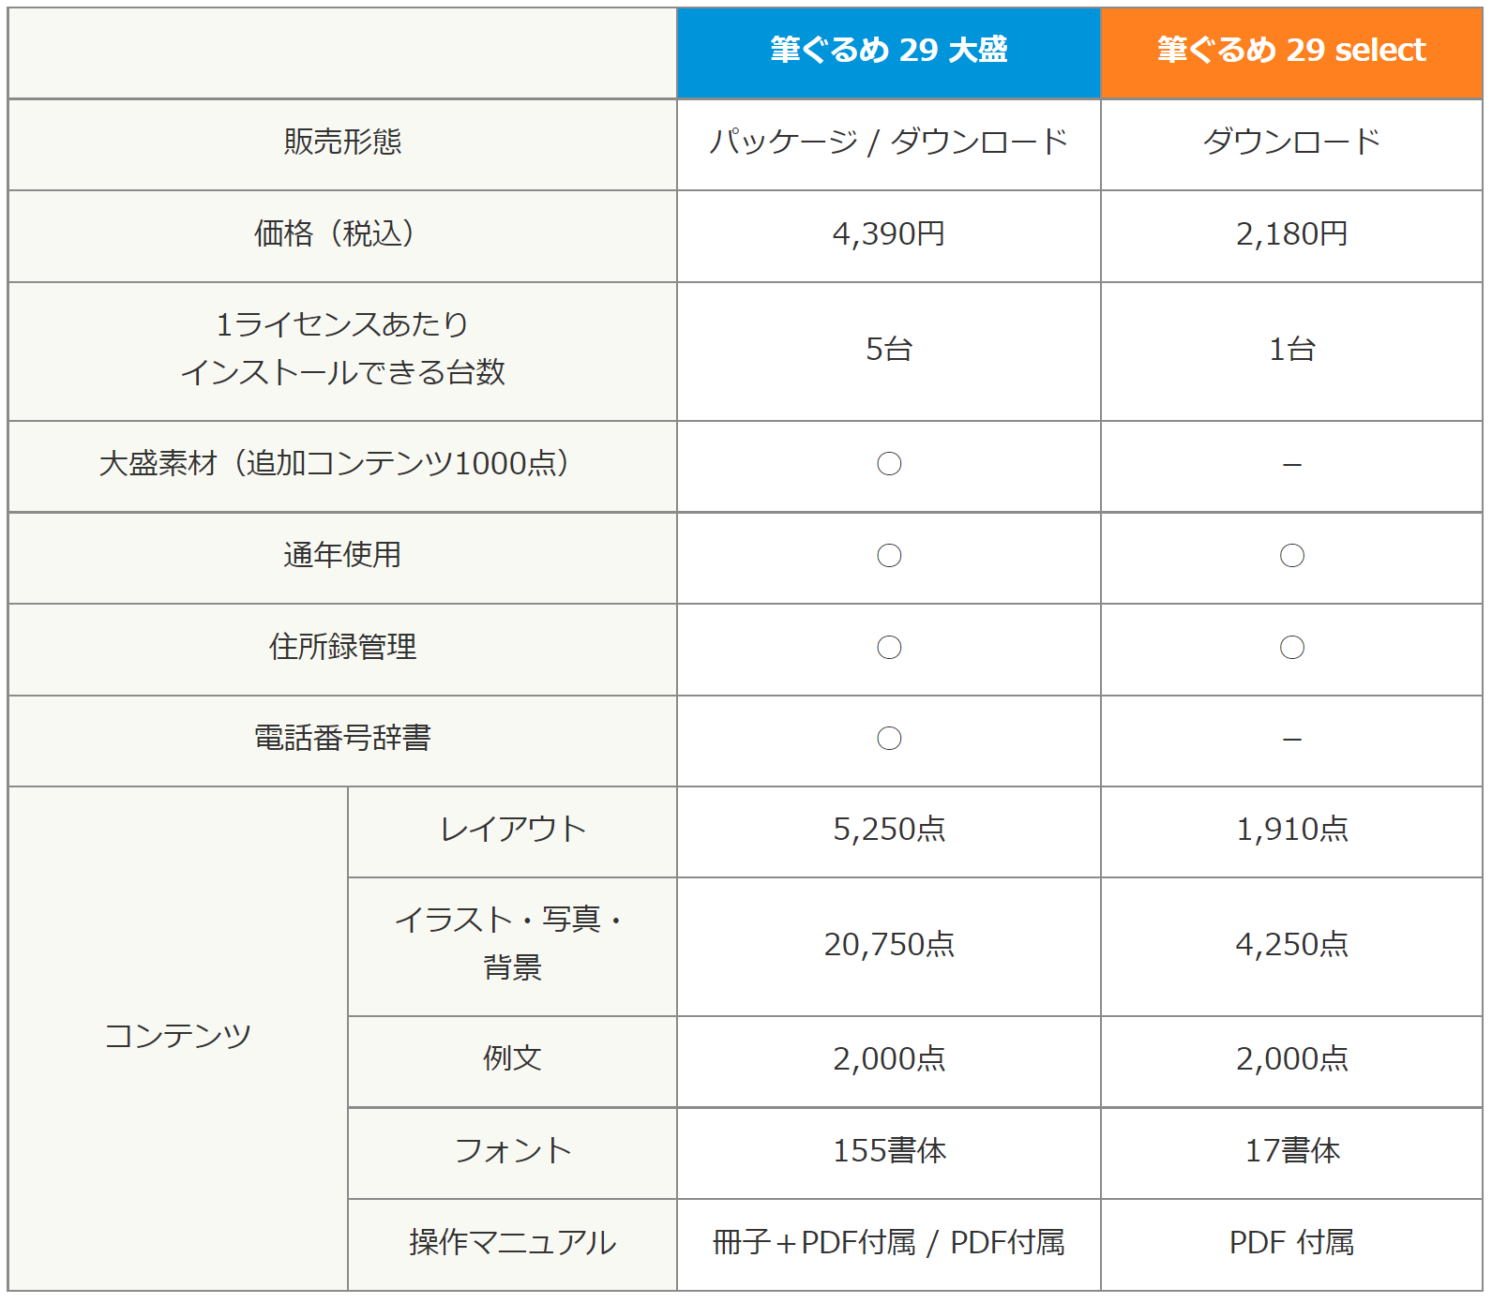Image resolution: width=1492 pixels, height=1303 pixels.
Task: Click the 155書体 font count cell
Action: (888, 1151)
